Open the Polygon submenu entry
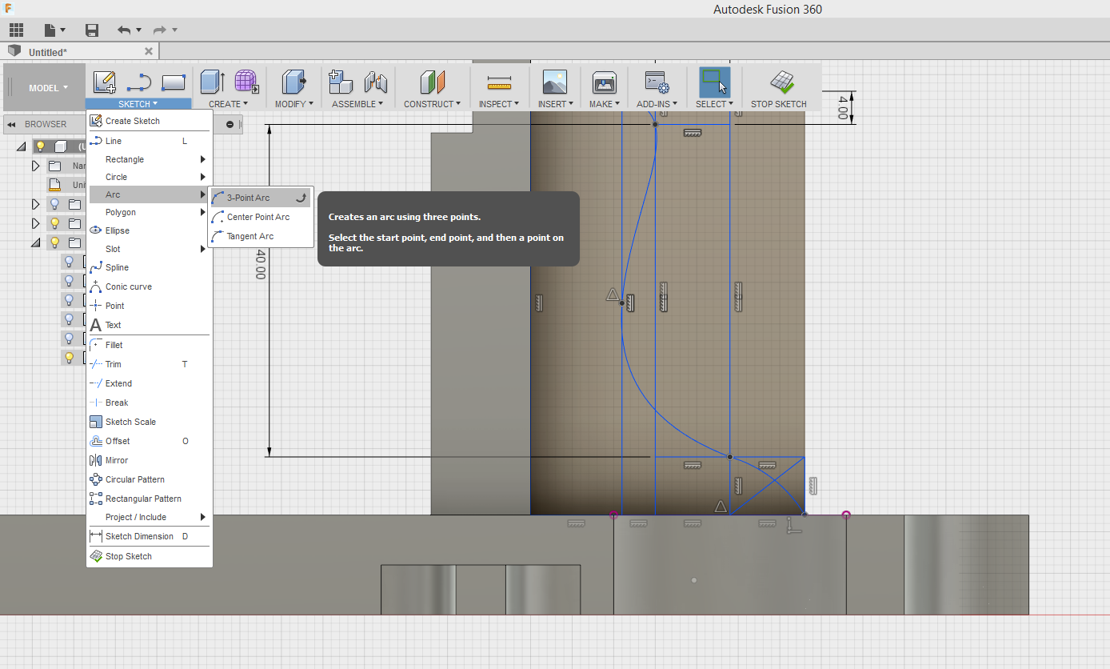 pyautogui.click(x=149, y=212)
